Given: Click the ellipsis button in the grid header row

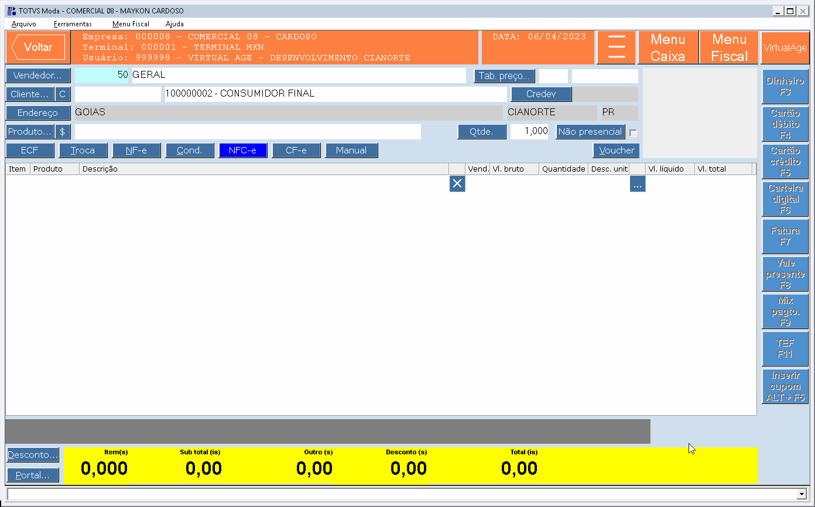Looking at the screenshot, I should (638, 184).
